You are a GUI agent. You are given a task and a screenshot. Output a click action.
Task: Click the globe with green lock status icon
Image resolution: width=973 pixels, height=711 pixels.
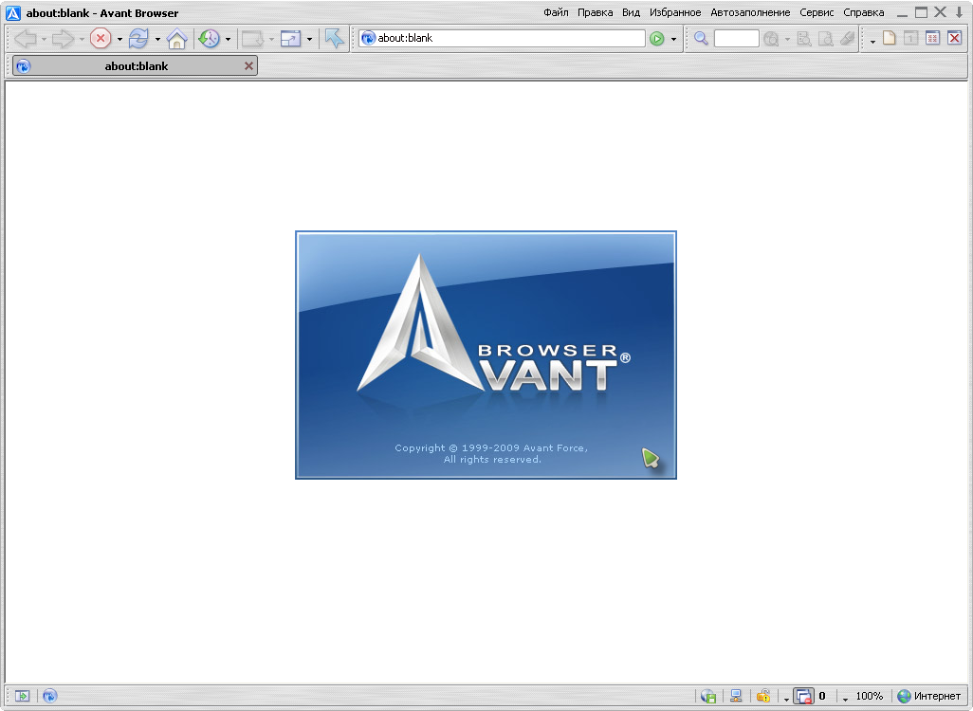click(708, 697)
